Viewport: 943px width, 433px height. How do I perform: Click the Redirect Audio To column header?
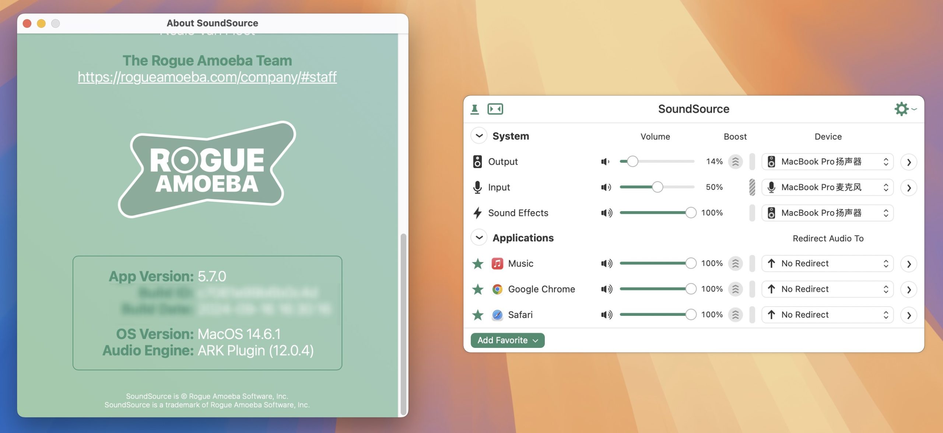[828, 238]
